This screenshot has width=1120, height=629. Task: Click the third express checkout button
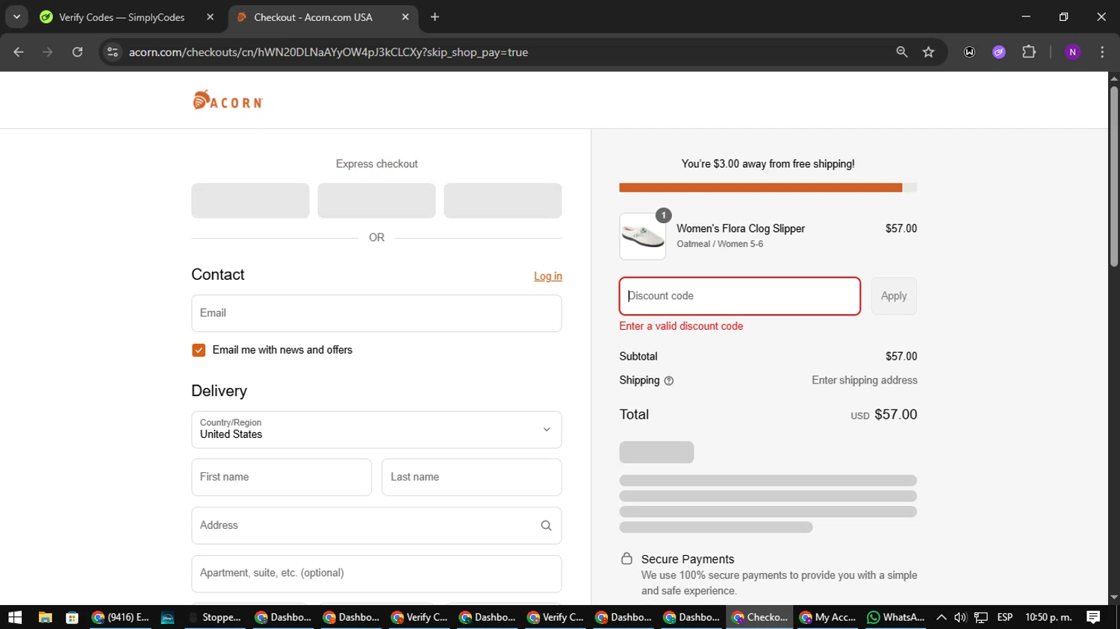[x=503, y=201]
